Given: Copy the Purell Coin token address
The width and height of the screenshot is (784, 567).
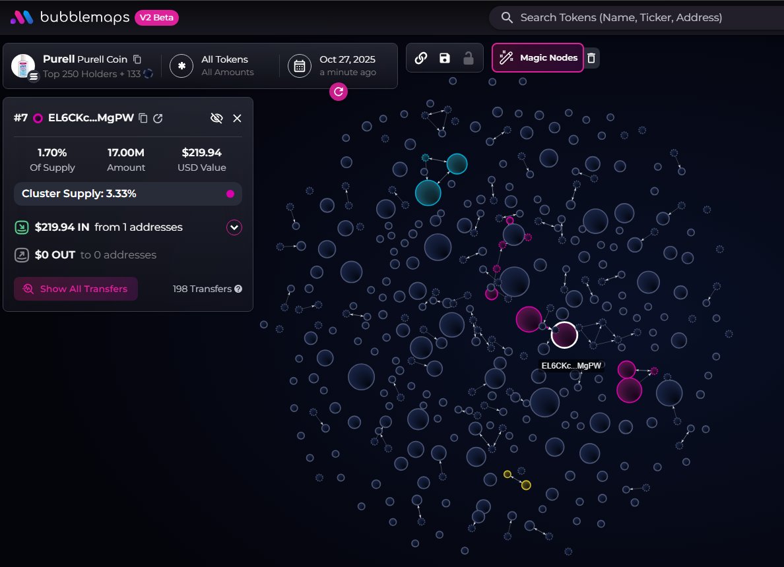Looking at the screenshot, I should (x=137, y=59).
